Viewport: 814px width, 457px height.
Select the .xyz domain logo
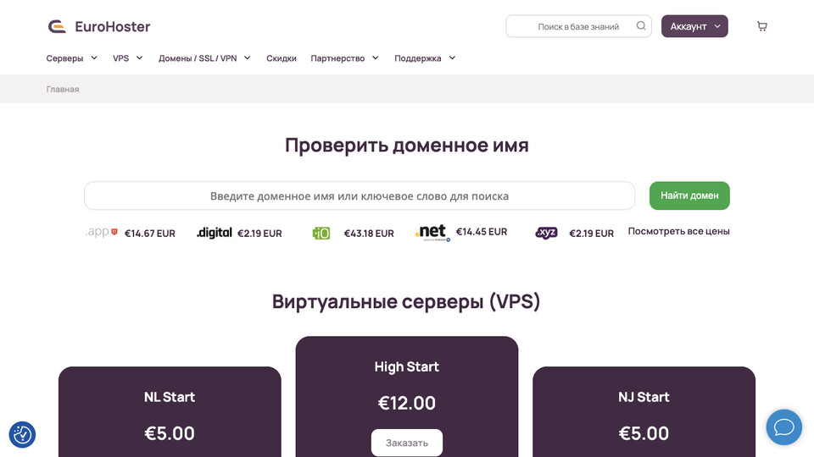(x=546, y=234)
